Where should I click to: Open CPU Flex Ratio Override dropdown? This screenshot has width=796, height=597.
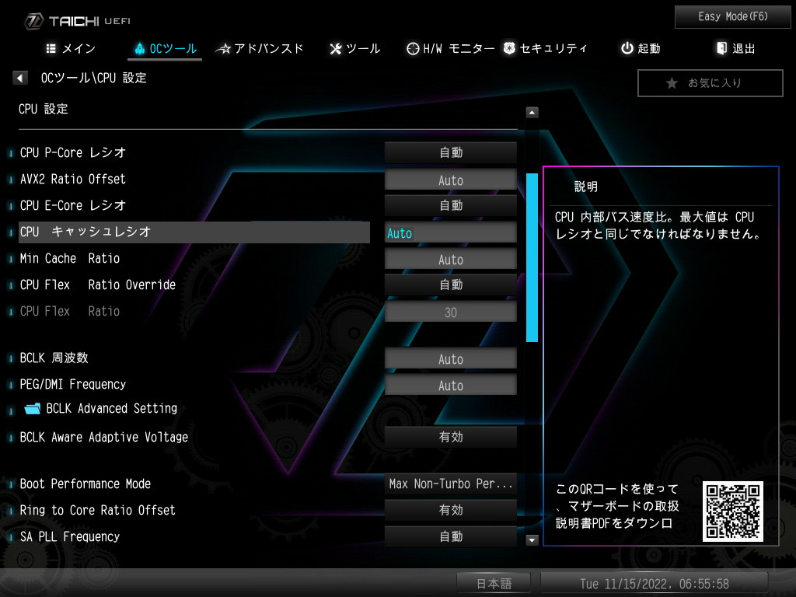(x=450, y=285)
